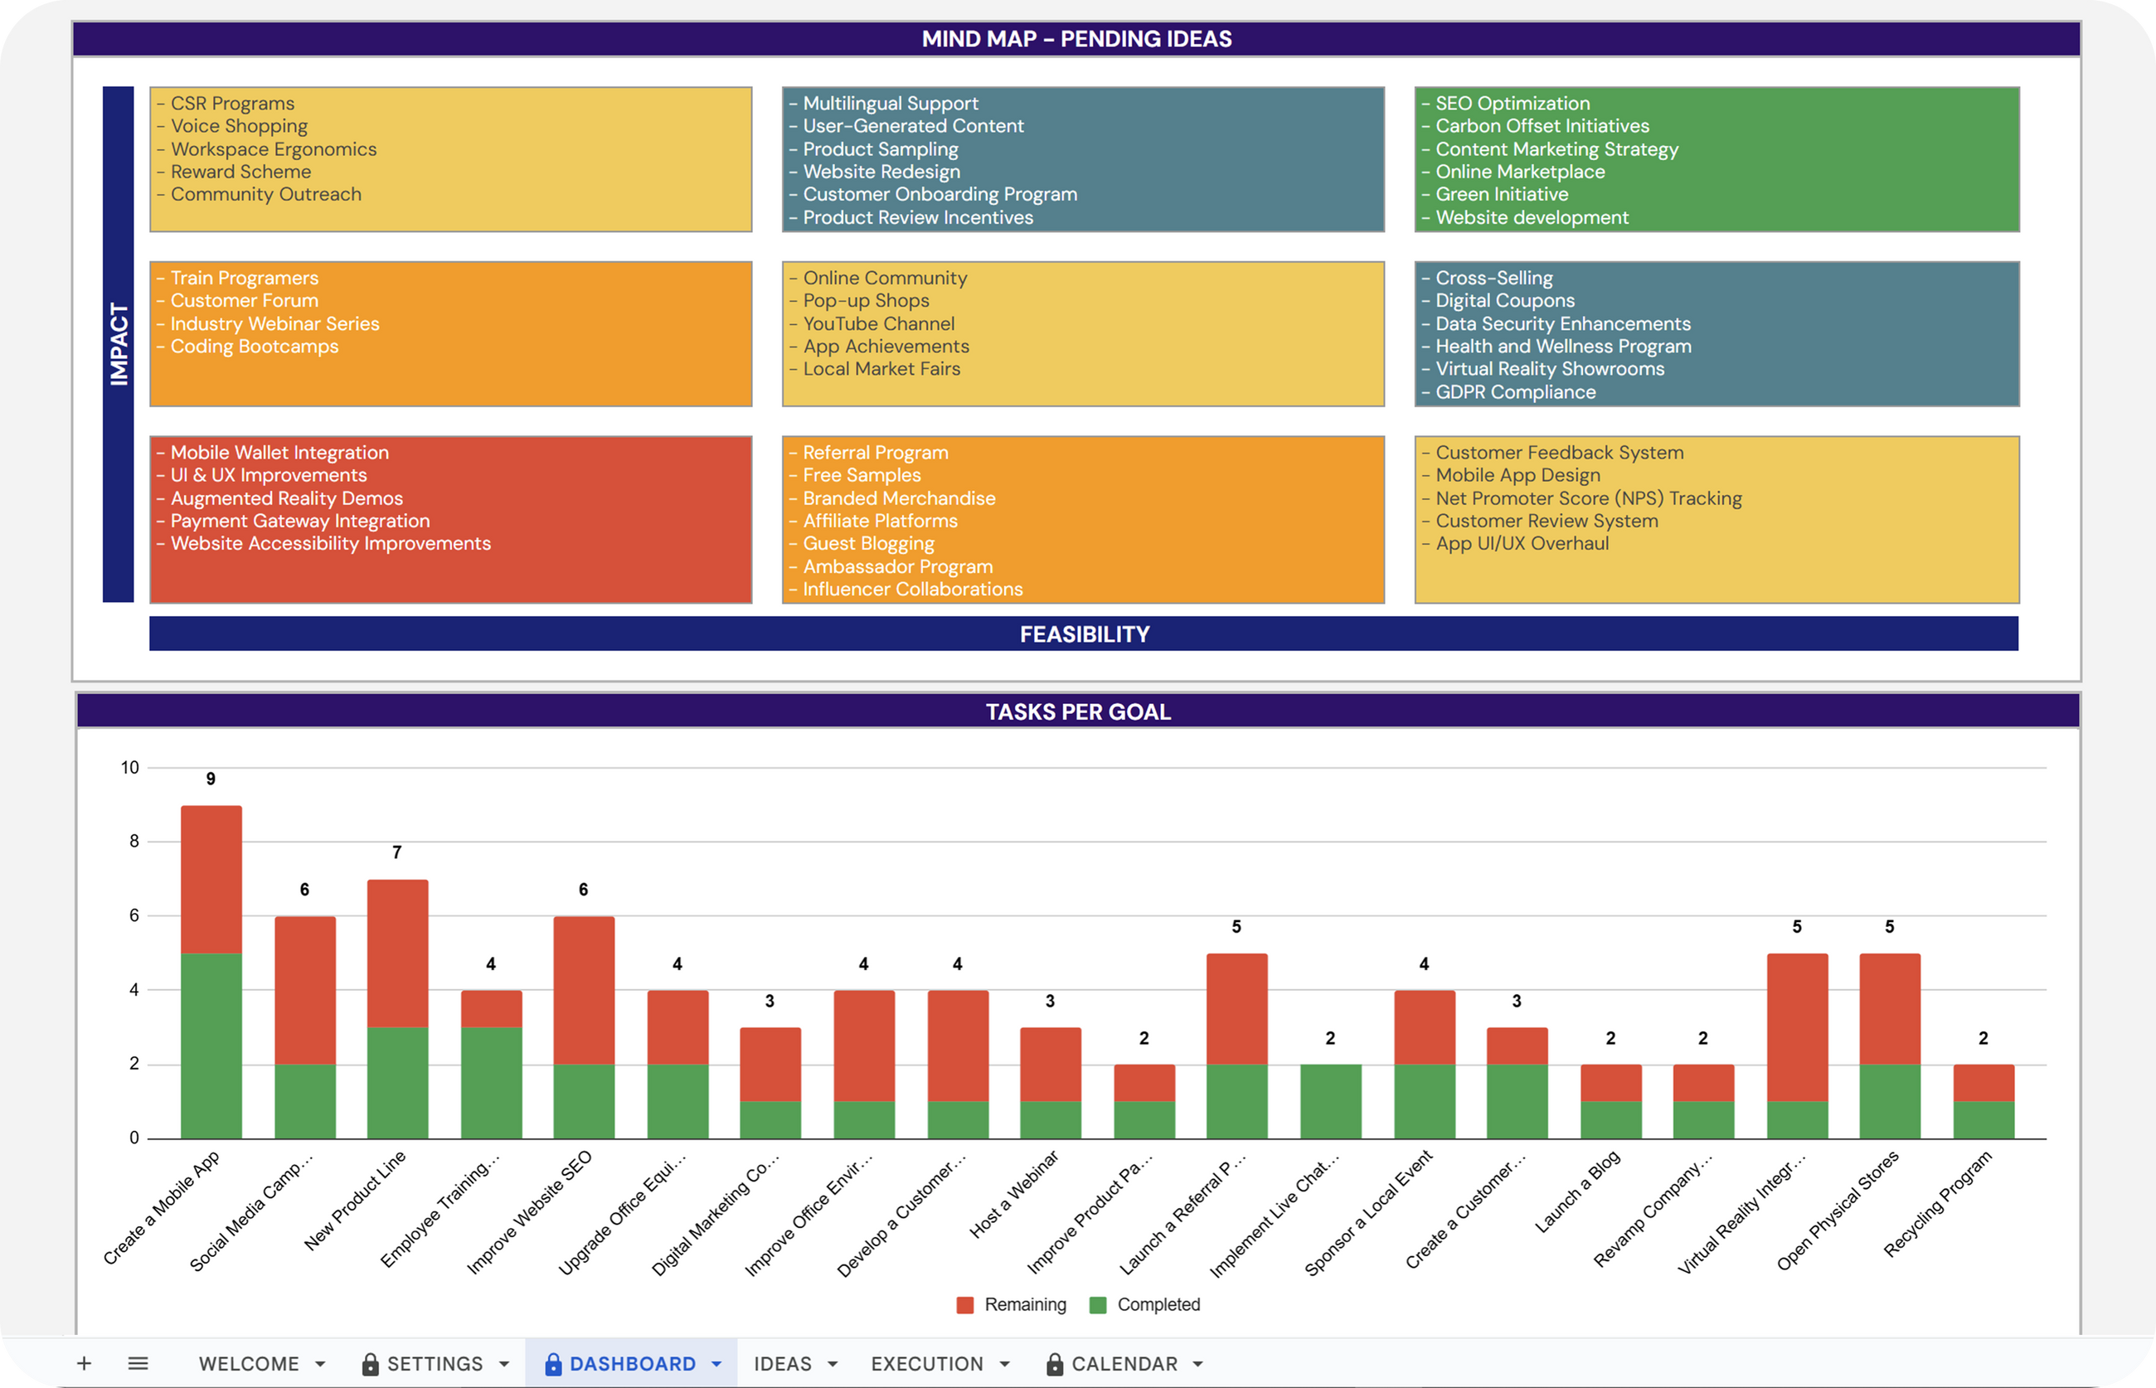Open the all sheets list icon

(x=138, y=1363)
